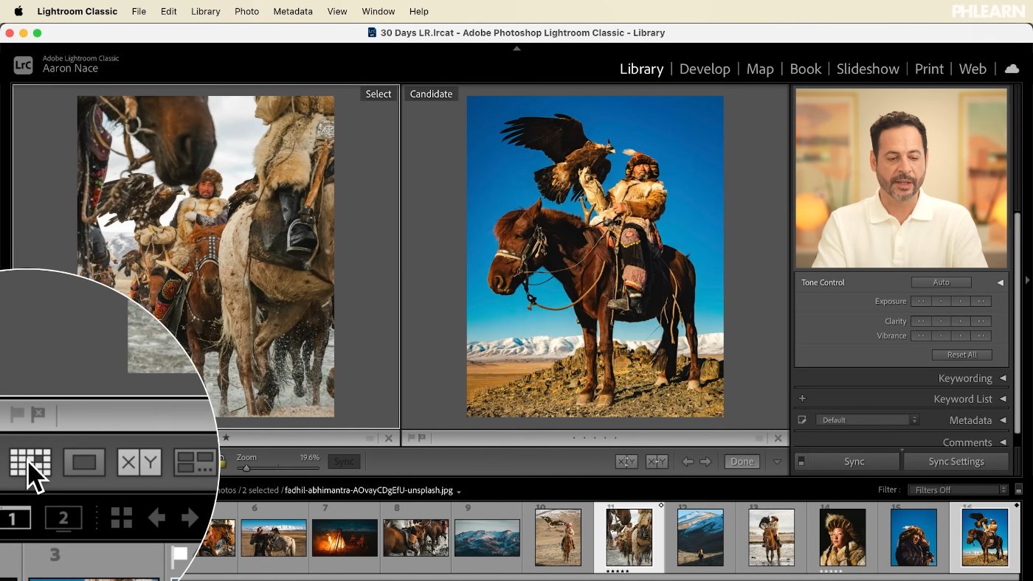The image size is (1033, 581).
Task: Click the Make Select icon
Action: pos(657,462)
